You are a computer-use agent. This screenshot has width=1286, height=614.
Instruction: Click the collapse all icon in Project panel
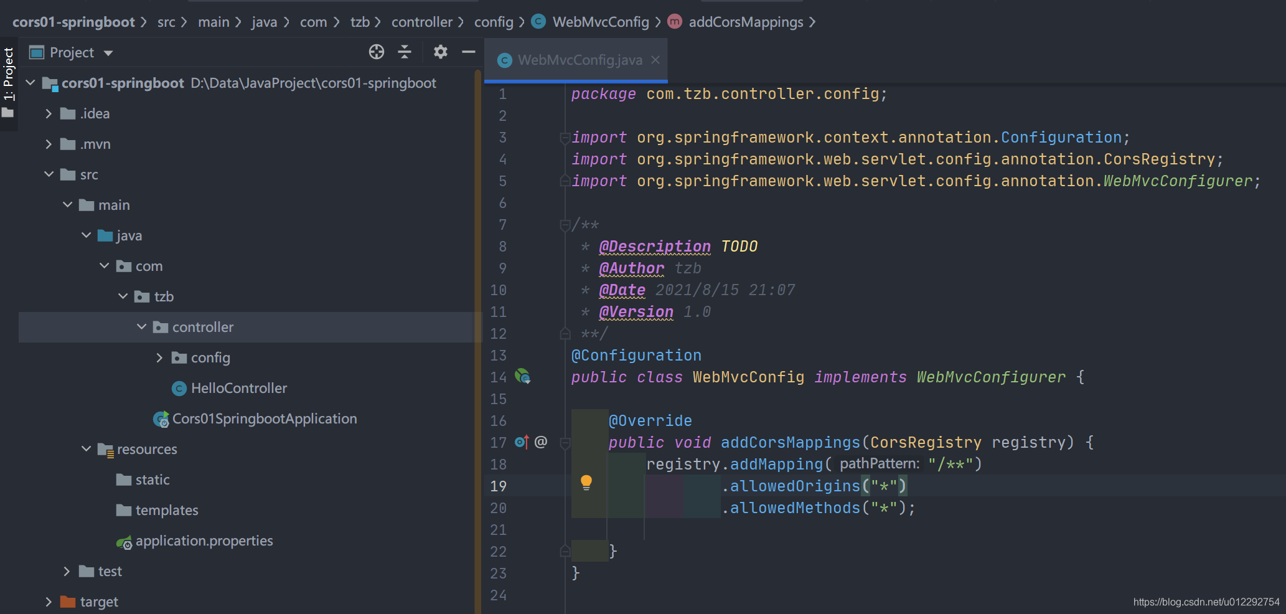(405, 52)
